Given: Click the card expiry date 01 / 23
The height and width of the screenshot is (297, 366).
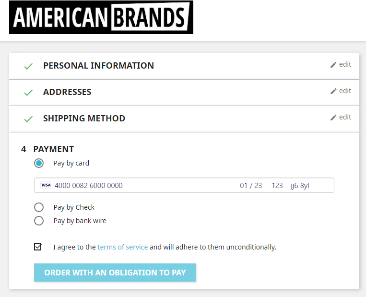Looking at the screenshot, I should pyautogui.click(x=251, y=185).
